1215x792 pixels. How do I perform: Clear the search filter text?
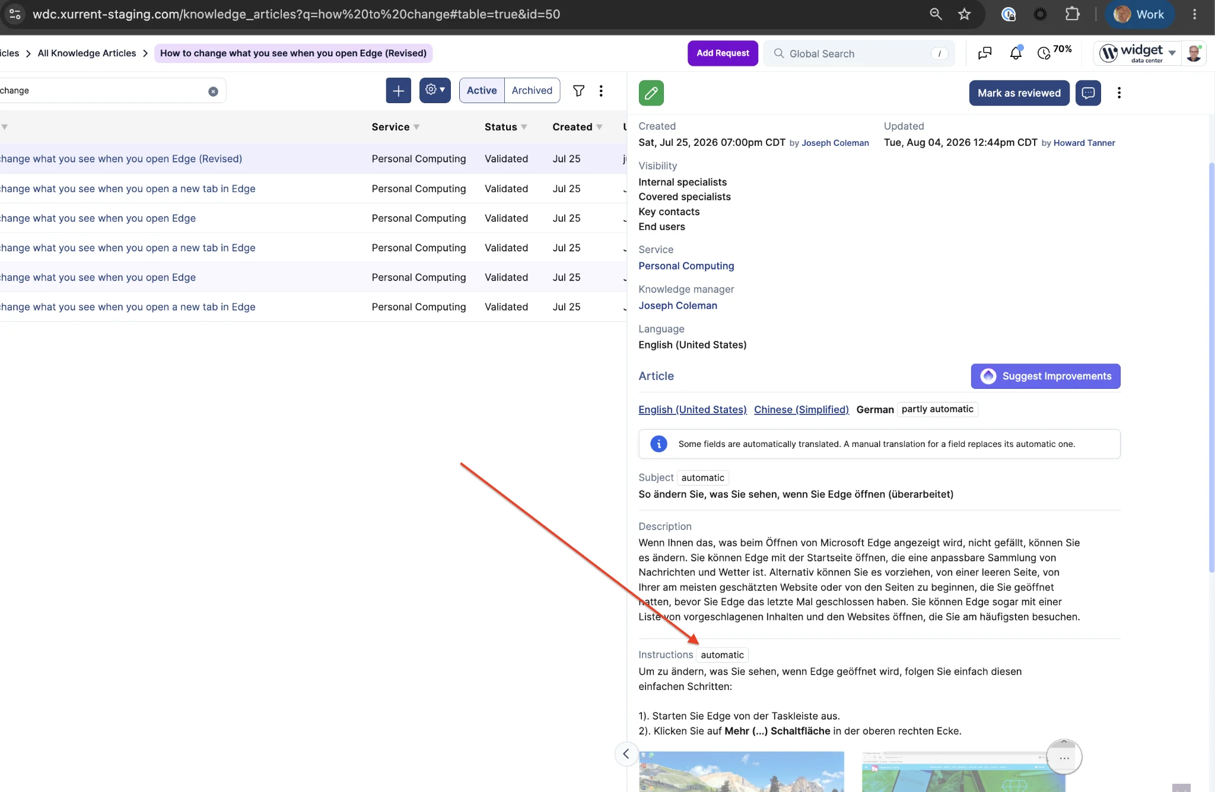(x=213, y=91)
